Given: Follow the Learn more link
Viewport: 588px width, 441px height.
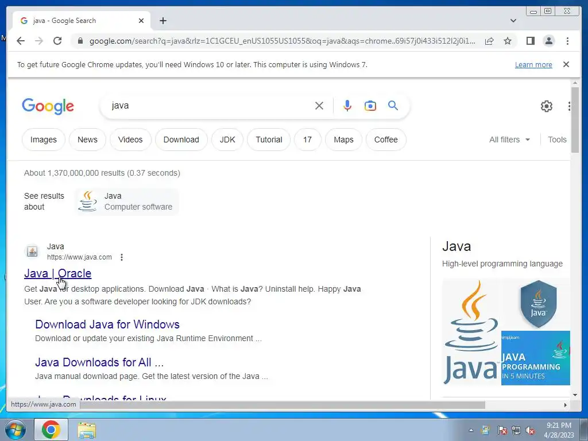Looking at the screenshot, I should tap(533, 64).
